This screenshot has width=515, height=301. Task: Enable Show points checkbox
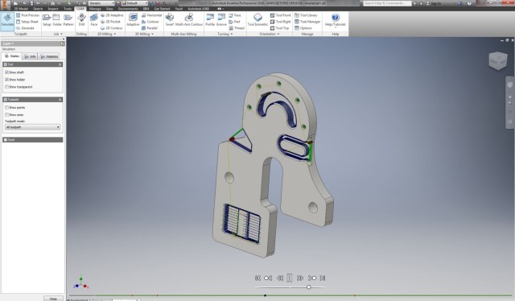tap(7, 108)
